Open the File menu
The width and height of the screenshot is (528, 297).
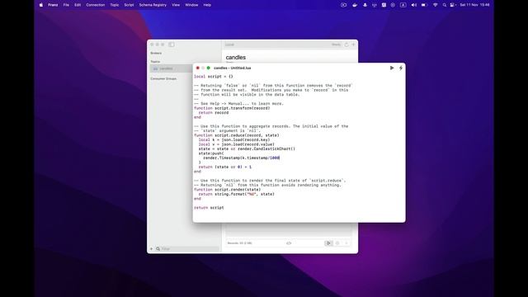coord(66,5)
